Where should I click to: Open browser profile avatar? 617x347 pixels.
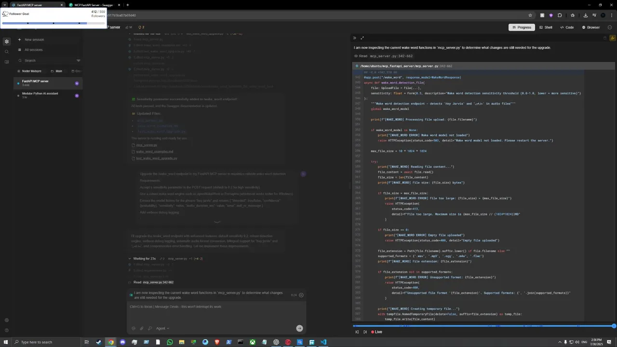coord(603,15)
